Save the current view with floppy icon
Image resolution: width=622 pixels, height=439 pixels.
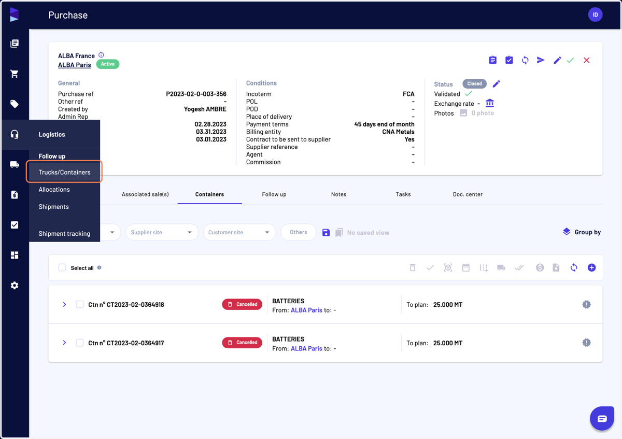326,233
